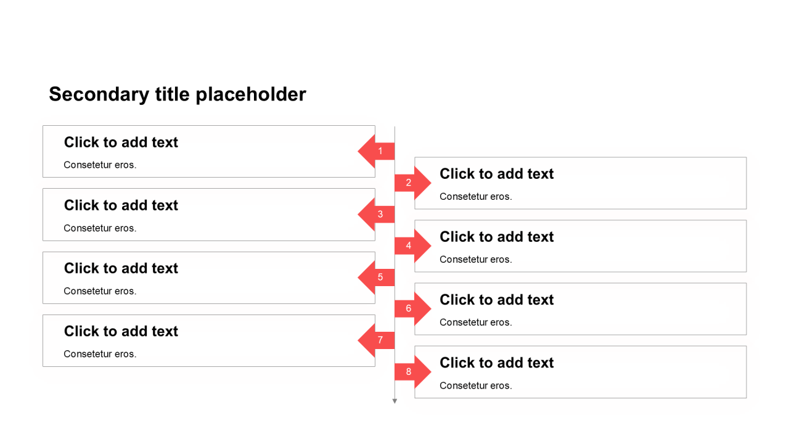Click the heading text beside arrow 3
This screenshot has width=789, height=444.
[x=121, y=205]
